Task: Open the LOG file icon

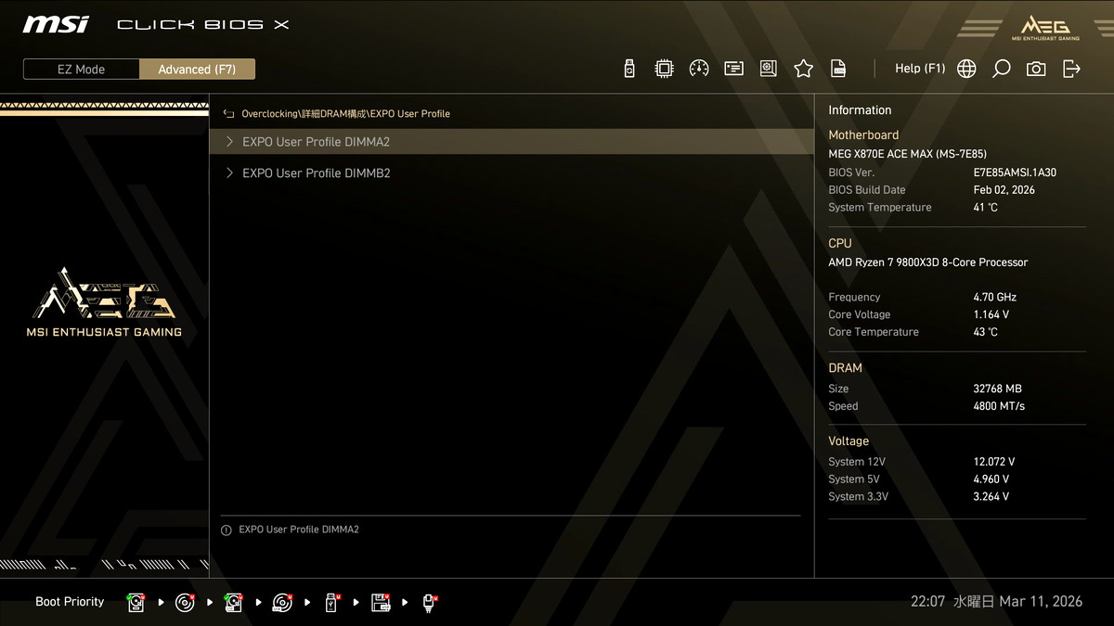Action: click(x=838, y=69)
